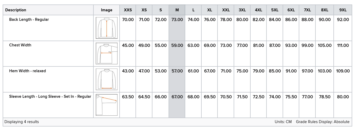Screen dimensions: 362x136
Task: Select Chest Width value 59.00 for M
Action: 177,45
